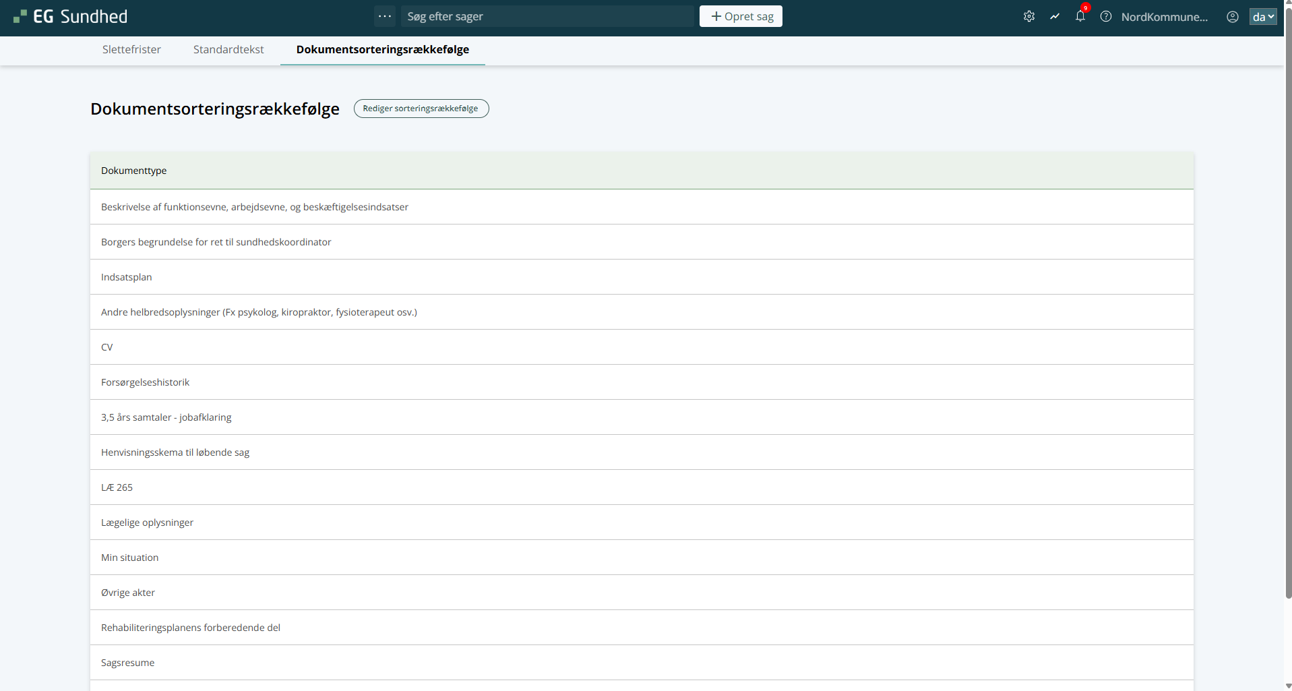Click the EG Sundhed logo
1292x691 pixels.
tap(71, 17)
